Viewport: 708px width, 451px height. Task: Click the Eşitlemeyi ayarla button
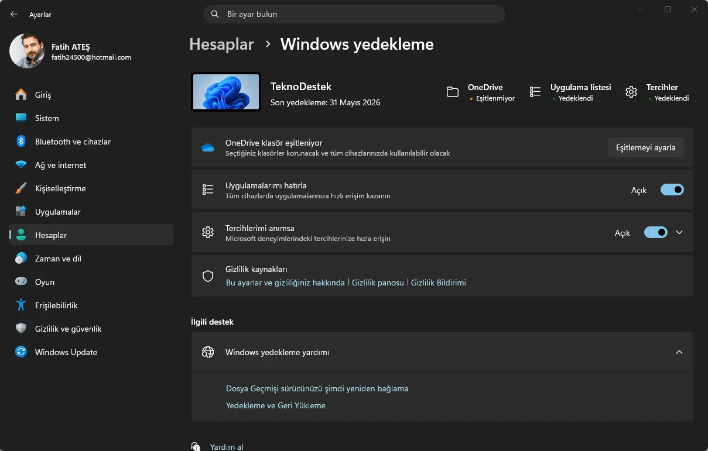tap(645, 147)
